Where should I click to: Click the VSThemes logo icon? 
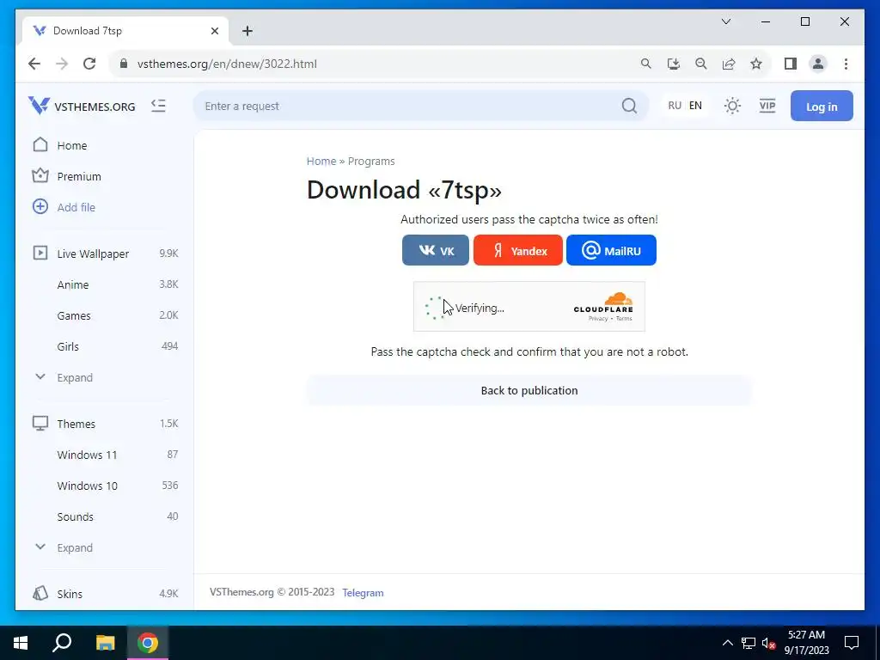(39, 106)
